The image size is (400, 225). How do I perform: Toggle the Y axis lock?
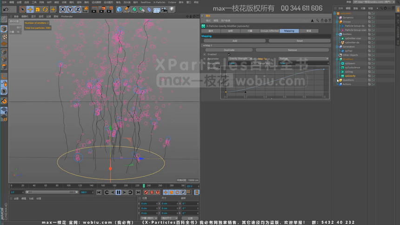coord(70,10)
